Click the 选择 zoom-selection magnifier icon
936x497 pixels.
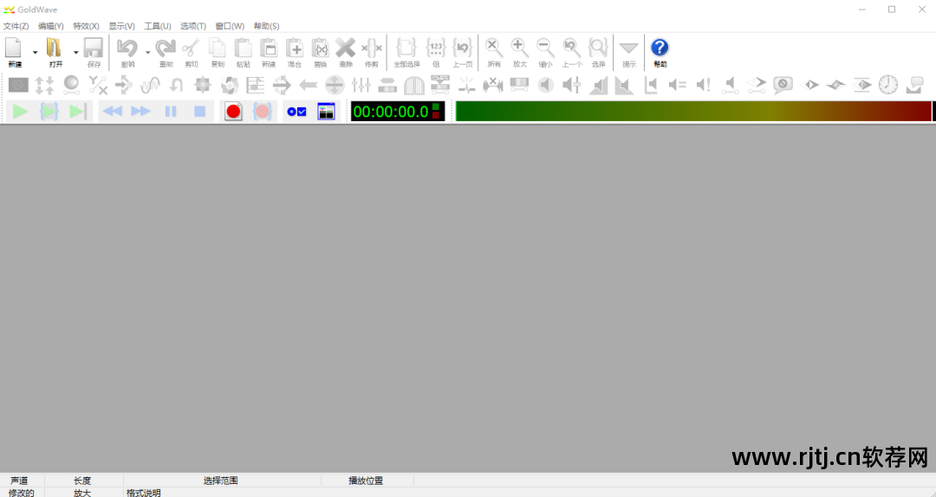click(598, 48)
